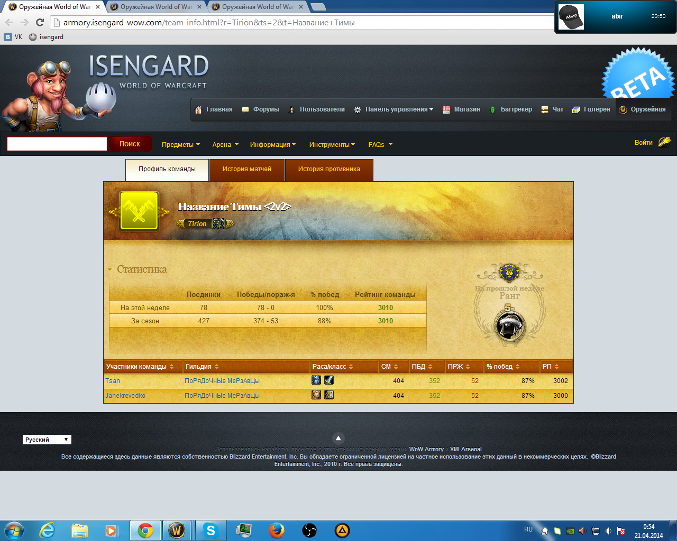Open the XMLArsenal footer link

click(x=466, y=449)
